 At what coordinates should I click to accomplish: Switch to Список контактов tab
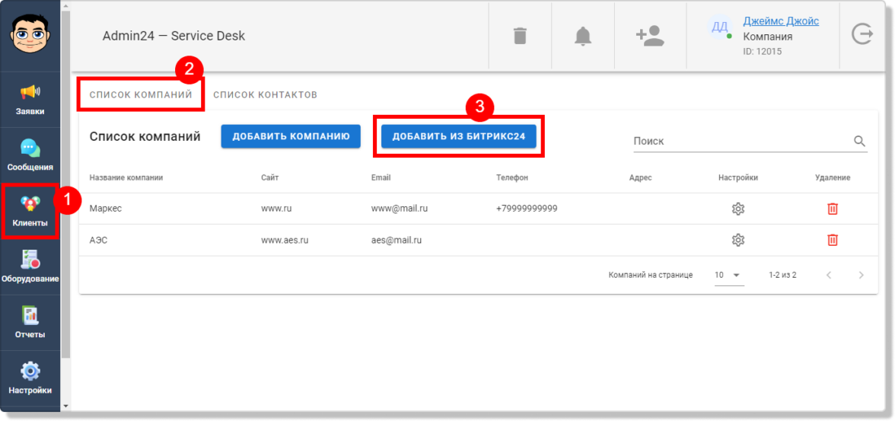point(266,95)
